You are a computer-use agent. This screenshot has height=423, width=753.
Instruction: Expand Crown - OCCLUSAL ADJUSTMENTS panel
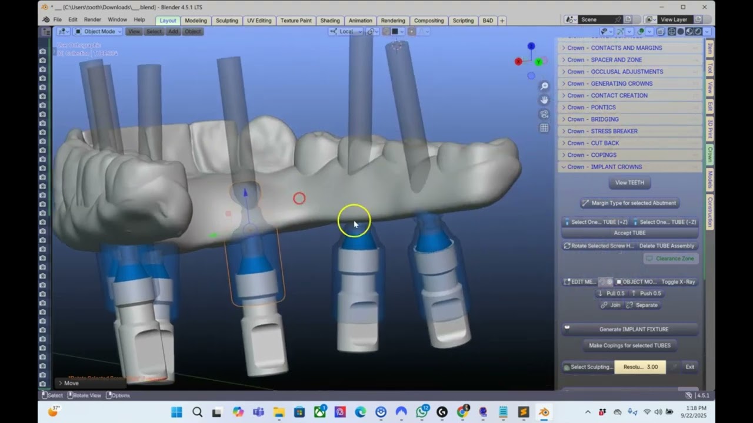629,72
